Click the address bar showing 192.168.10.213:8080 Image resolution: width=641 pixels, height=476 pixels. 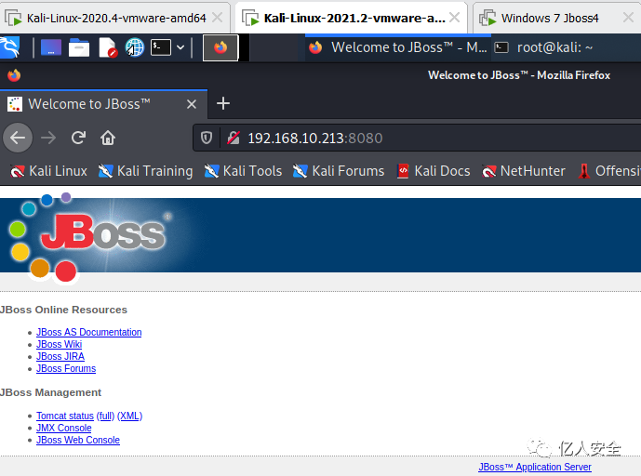coord(417,139)
